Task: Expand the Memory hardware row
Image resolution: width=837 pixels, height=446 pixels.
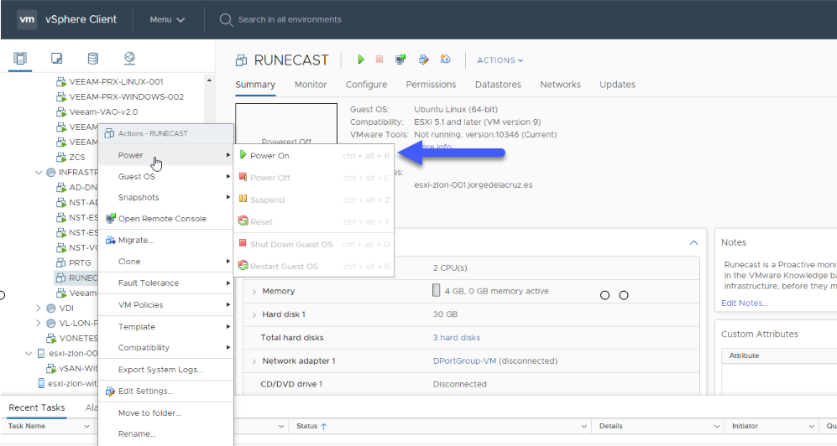Action: [254, 292]
